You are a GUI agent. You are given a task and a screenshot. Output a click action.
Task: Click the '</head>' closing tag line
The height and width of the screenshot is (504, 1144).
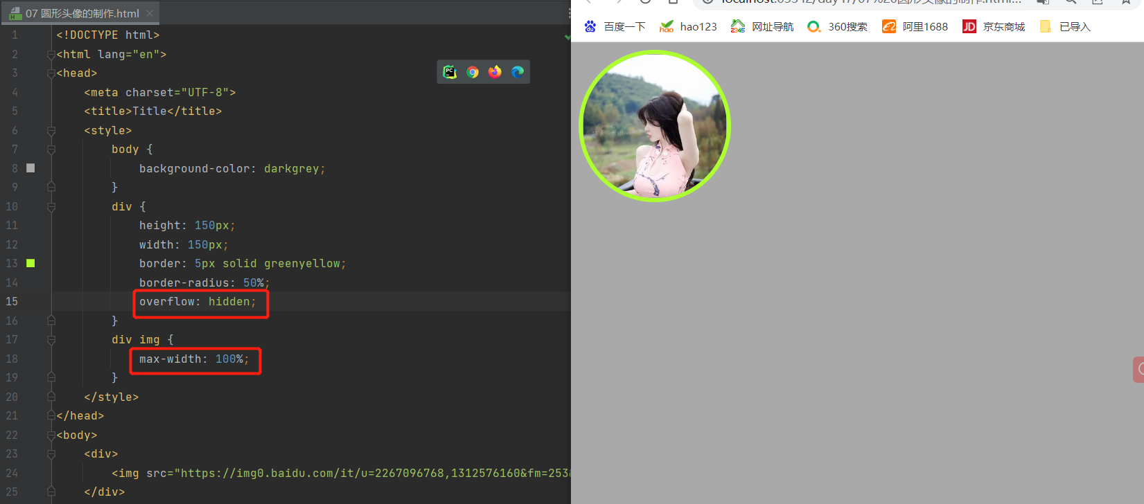[80, 416]
